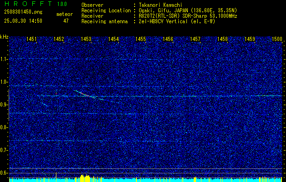Click the HROFFT title text
This screenshot has width=286, height=182.
point(28,4)
